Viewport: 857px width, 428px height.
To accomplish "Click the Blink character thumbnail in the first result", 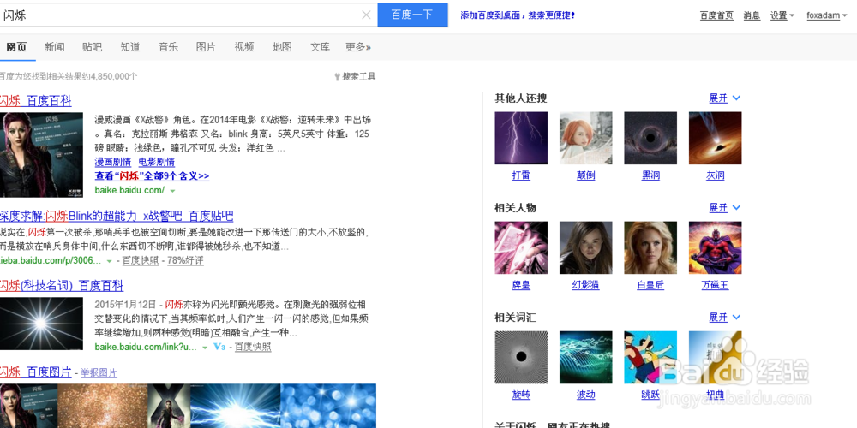I will tap(41, 154).
